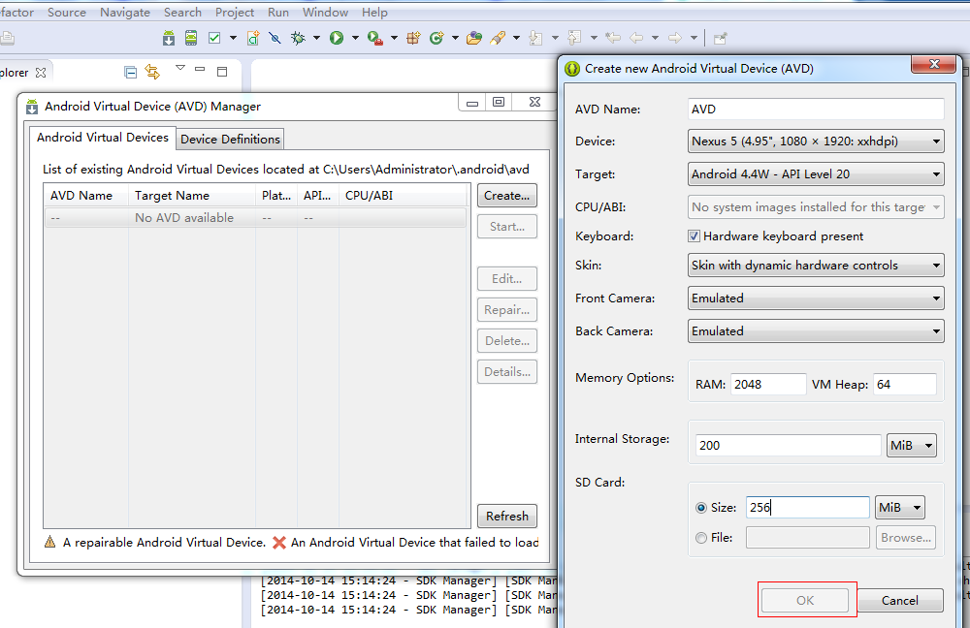Start debugging with the bug icon

298,39
